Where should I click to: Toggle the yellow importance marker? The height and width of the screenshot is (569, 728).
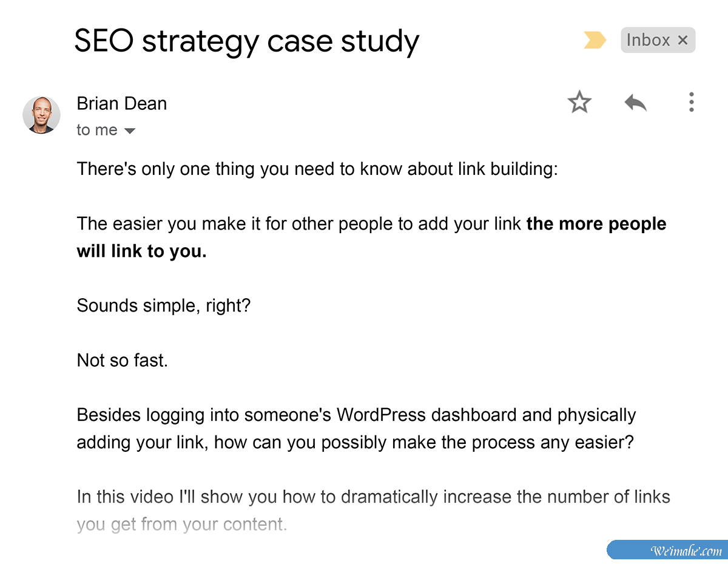[x=595, y=41]
